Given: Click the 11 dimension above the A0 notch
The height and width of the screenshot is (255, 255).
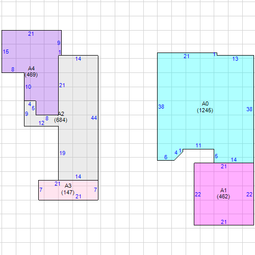Looking at the screenshot, I should tap(198, 145).
